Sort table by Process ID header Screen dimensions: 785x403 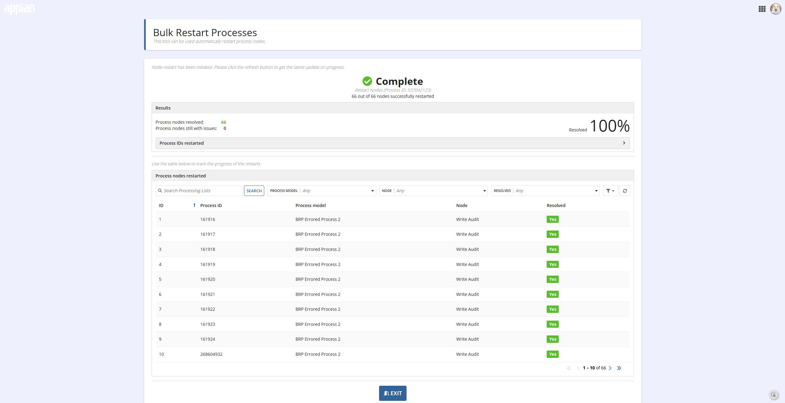pyautogui.click(x=211, y=206)
